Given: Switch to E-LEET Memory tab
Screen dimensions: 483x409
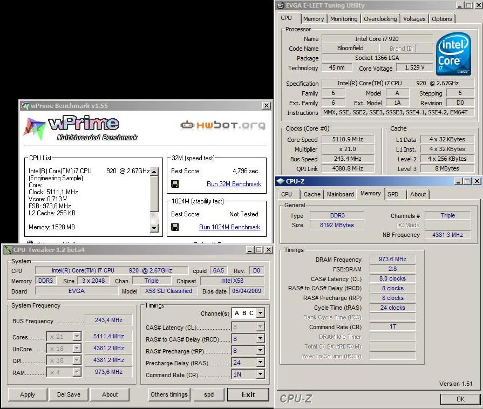Looking at the screenshot, I should 314,19.
